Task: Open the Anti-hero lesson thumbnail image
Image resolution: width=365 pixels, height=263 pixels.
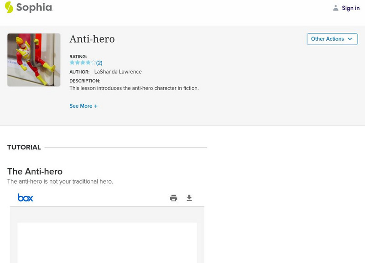Action: point(34,60)
